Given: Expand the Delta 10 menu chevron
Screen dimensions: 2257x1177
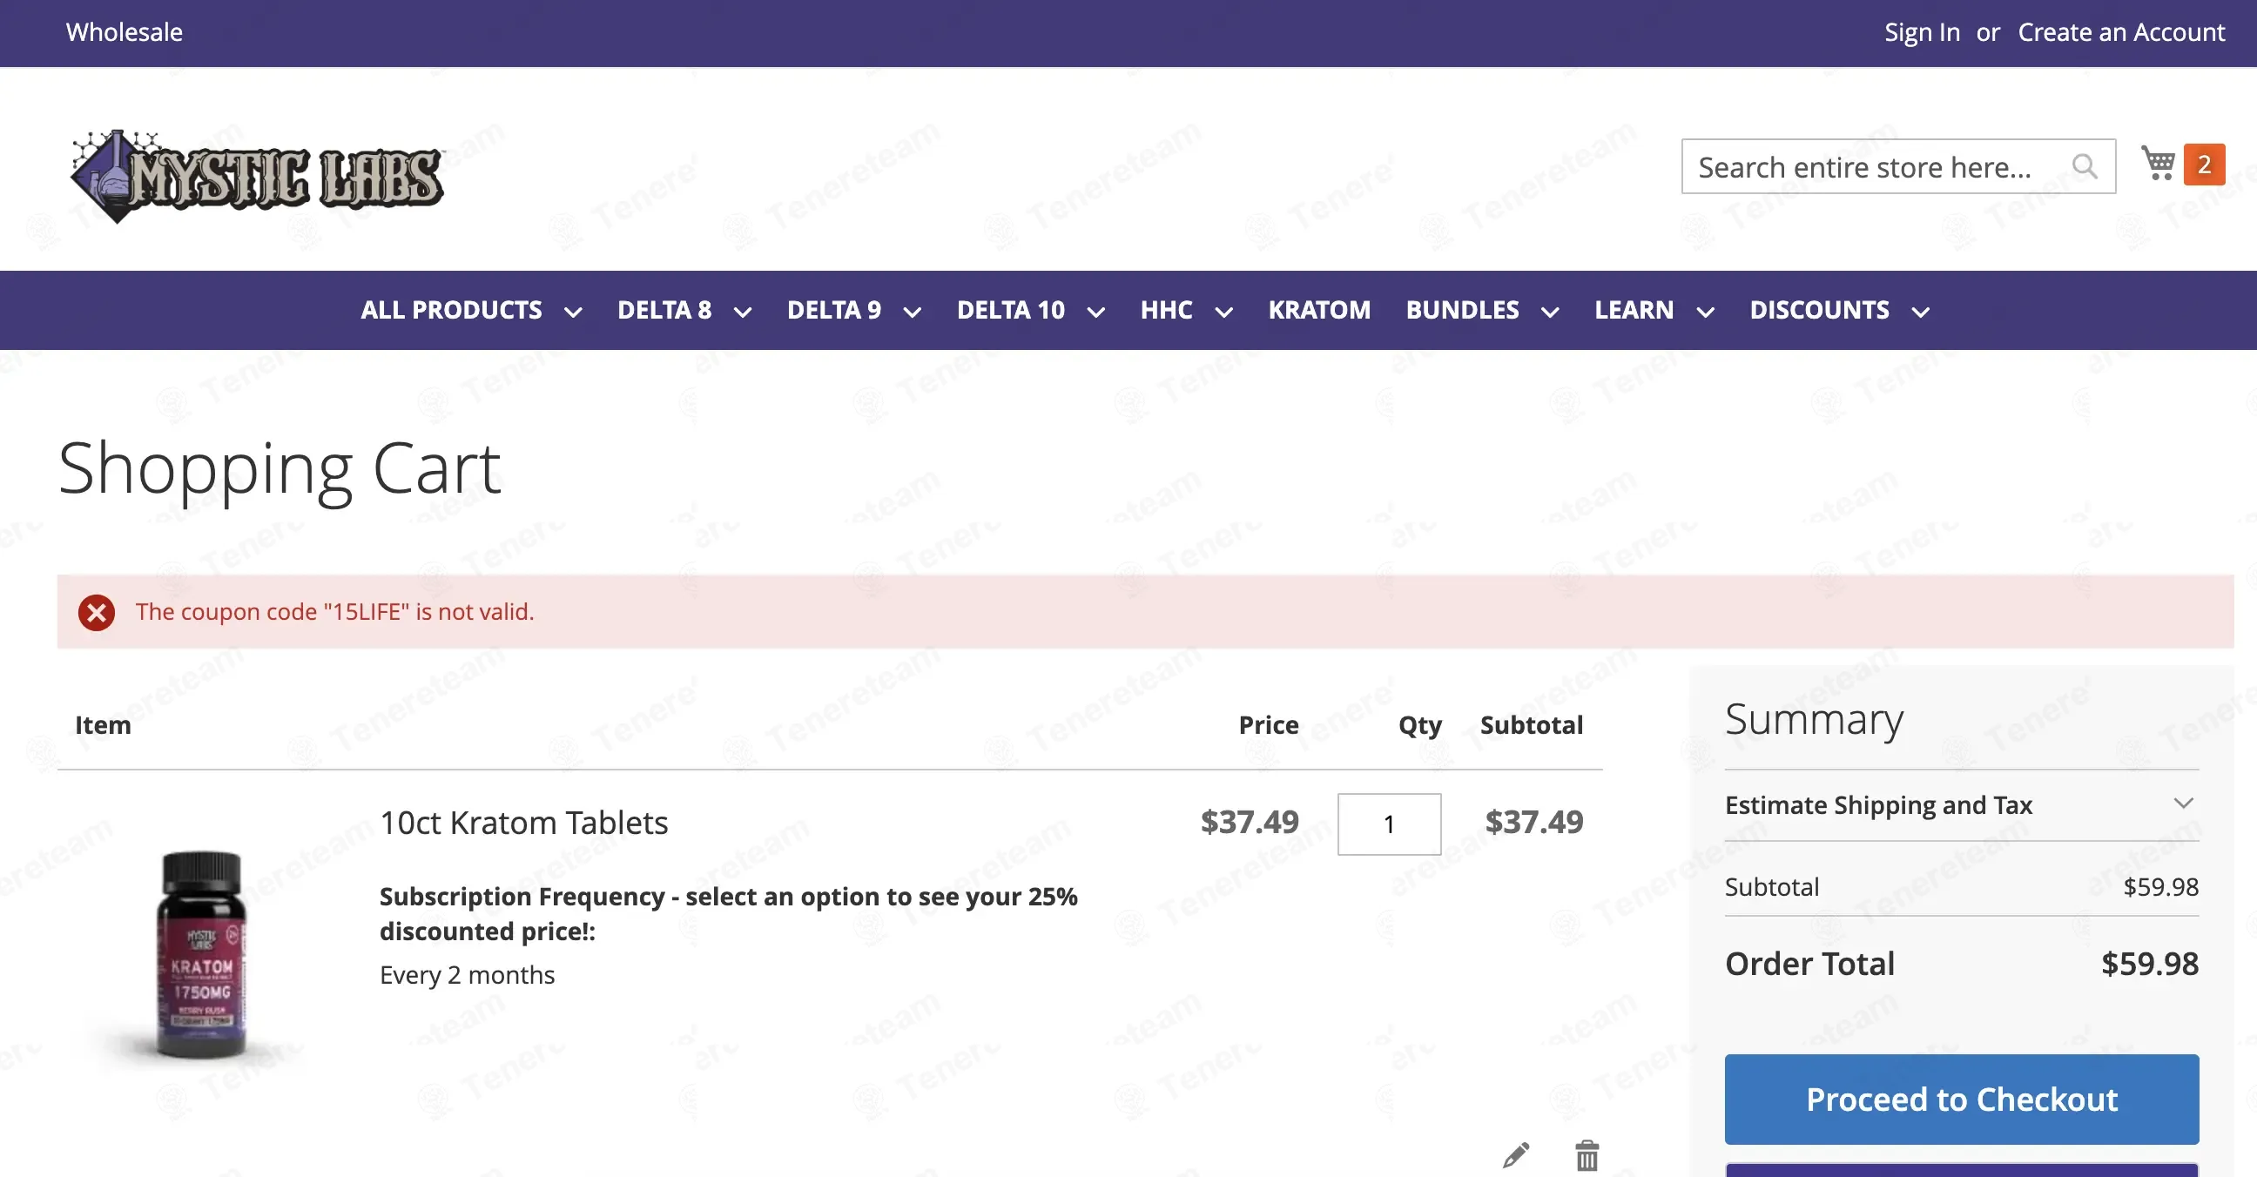Looking at the screenshot, I should (1096, 312).
